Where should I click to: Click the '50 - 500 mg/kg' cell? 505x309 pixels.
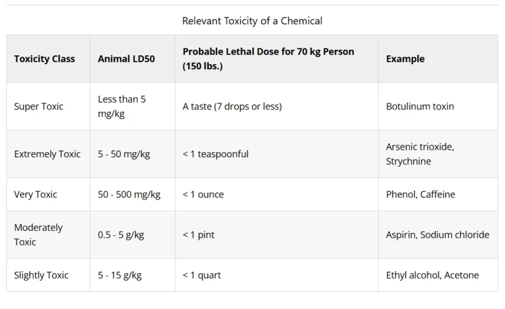pyautogui.click(x=129, y=194)
